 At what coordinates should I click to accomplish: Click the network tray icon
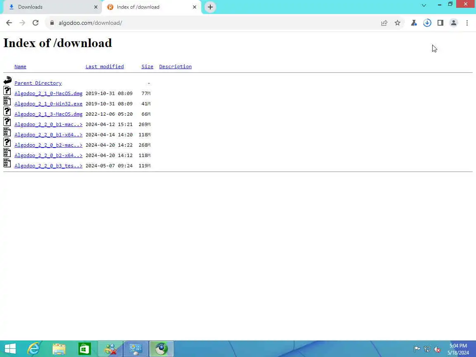(427, 349)
